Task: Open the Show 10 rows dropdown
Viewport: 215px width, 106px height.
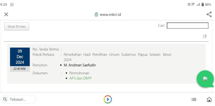Action: click(x=17, y=27)
